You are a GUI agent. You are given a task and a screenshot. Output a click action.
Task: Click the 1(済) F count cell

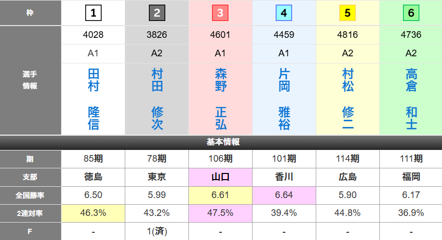coord(157,231)
